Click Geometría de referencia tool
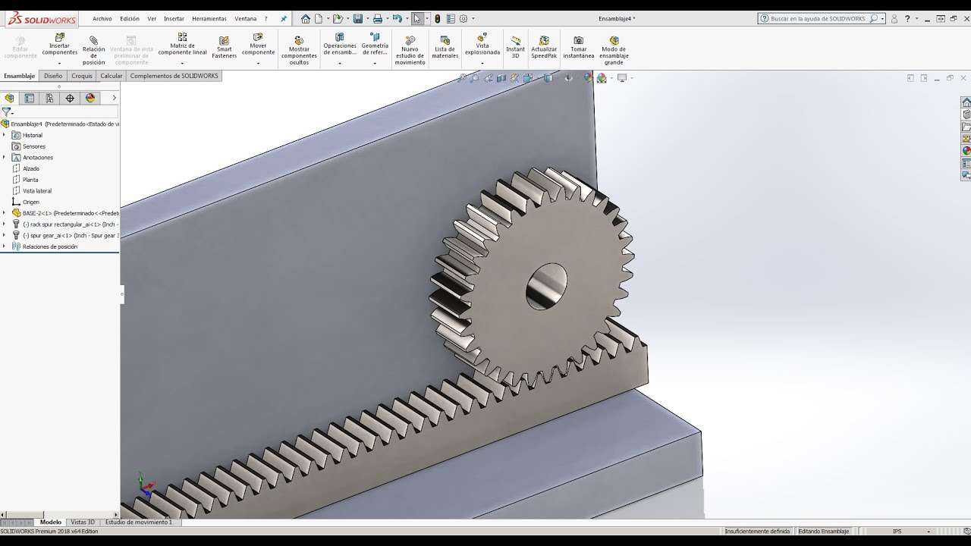Viewport: 971px width, 546px height. click(x=375, y=45)
